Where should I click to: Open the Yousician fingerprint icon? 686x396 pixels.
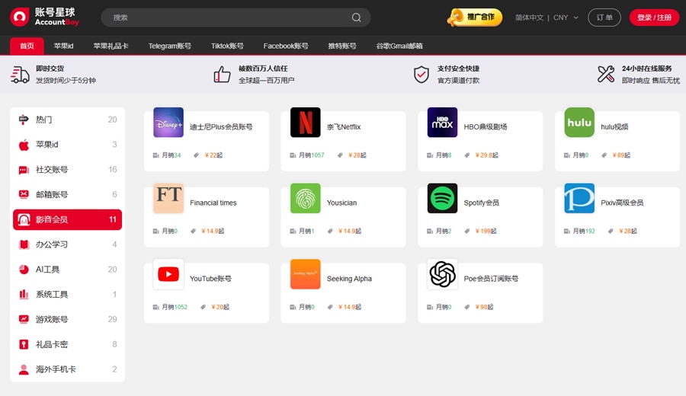(x=306, y=198)
